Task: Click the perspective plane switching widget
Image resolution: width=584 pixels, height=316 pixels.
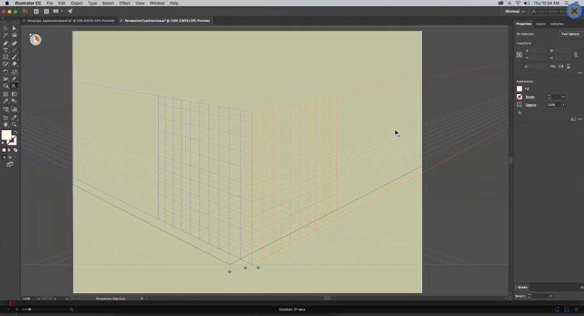Action: point(35,40)
